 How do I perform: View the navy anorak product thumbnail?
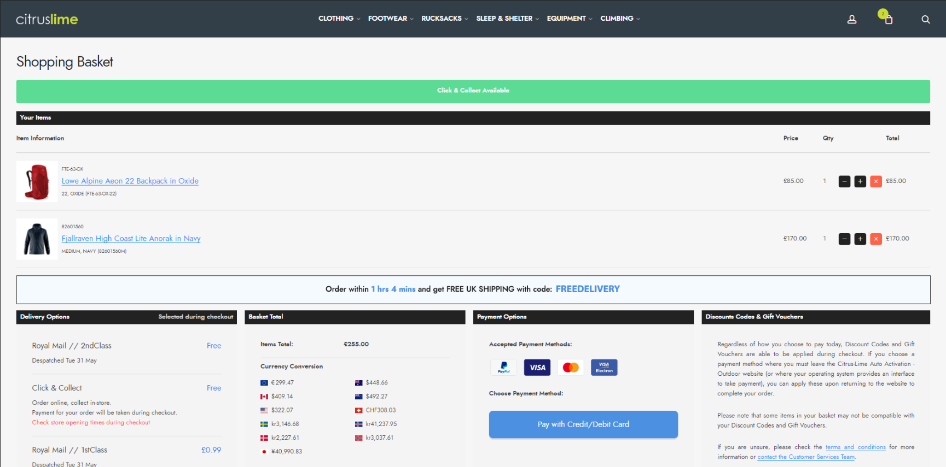[37, 239]
